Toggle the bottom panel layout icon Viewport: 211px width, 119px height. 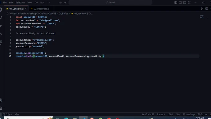point(180,2)
